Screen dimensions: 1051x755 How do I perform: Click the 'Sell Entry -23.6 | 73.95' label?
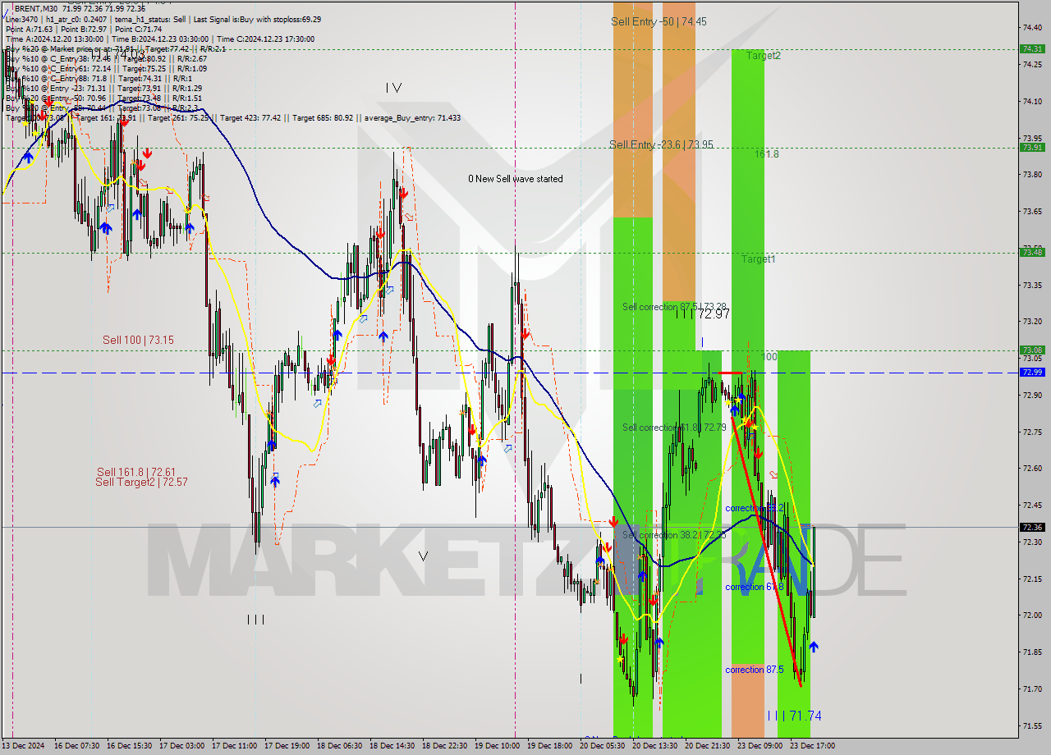point(661,144)
